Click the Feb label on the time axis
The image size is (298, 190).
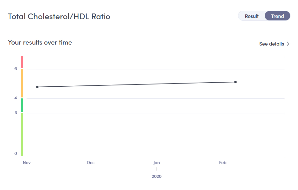[x=223, y=163]
